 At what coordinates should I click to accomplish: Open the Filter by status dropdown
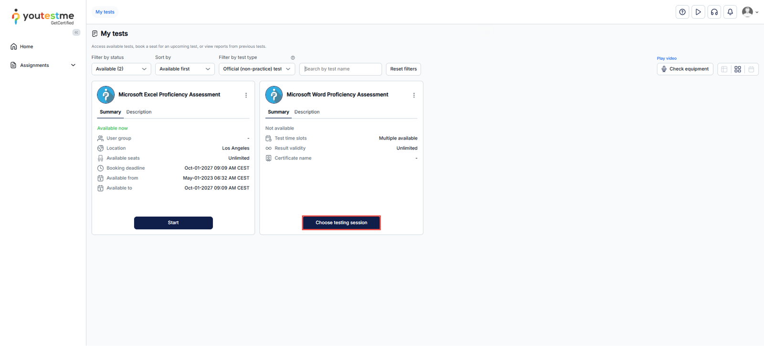point(121,69)
